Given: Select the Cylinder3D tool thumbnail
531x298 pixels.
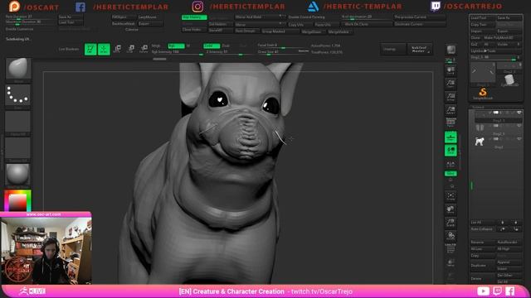Looking at the screenshot, I should [x=509, y=81].
